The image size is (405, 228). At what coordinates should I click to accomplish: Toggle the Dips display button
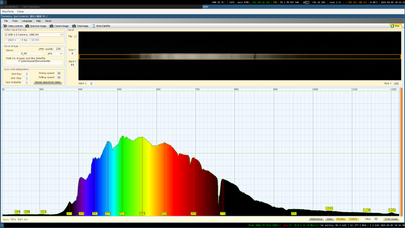(x=330, y=219)
